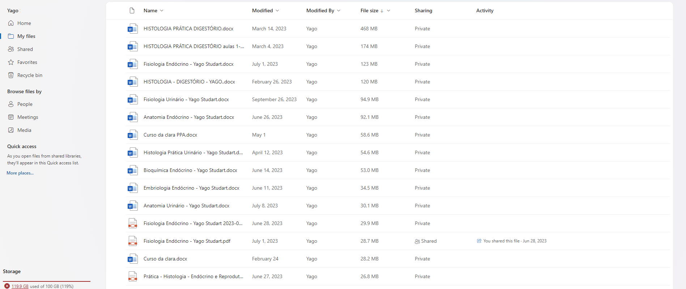This screenshot has height=289, width=686.
Task: Click the More places... link
Action: (x=20, y=173)
